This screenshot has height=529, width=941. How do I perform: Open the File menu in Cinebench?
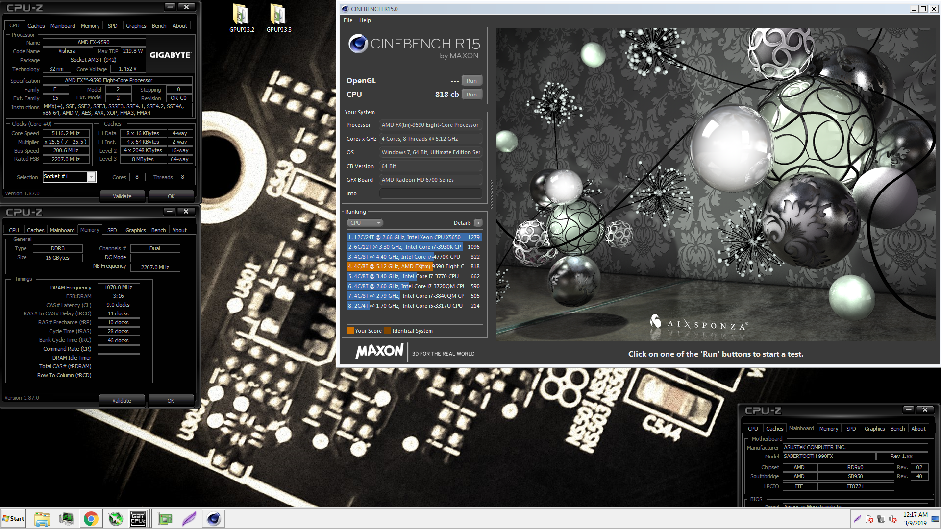(x=348, y=20)
